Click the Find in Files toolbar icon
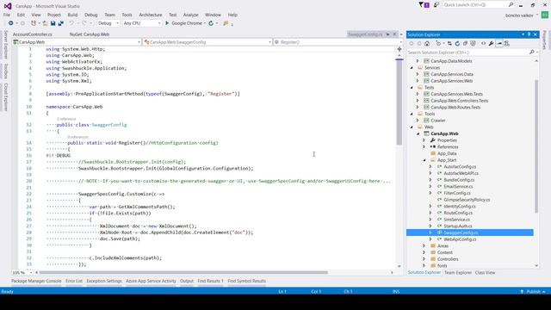 (x=226, y=23)
